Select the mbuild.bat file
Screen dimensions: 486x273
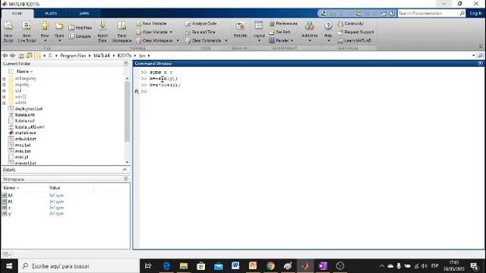point(25,139)
